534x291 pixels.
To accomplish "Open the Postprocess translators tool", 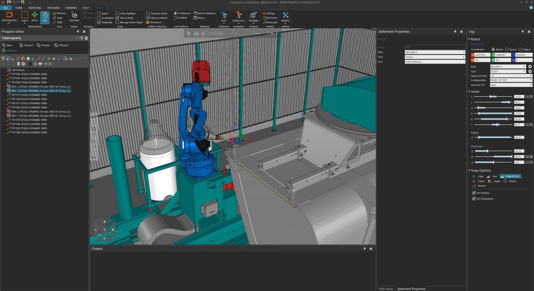I will pyautogui.click(x=238, y=16).
